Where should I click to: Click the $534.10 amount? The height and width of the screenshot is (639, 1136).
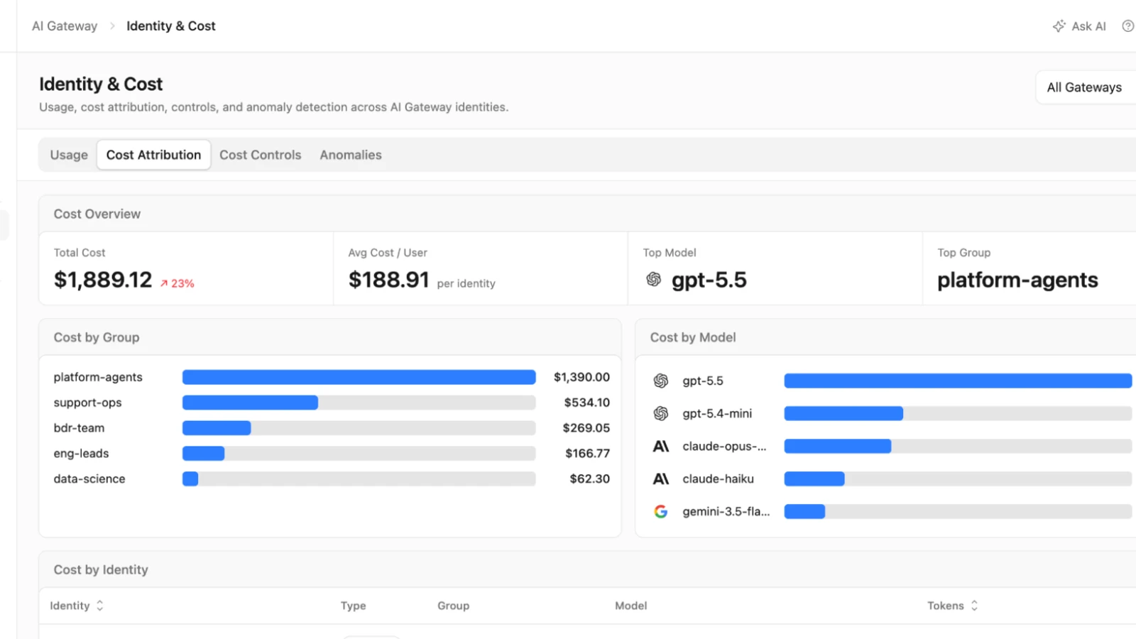click(x=586, y=403)
